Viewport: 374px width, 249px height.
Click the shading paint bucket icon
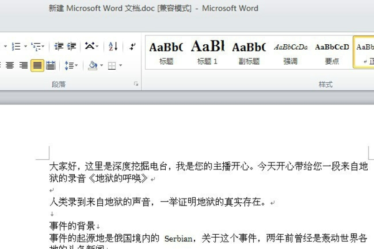(x=93, y=65)
